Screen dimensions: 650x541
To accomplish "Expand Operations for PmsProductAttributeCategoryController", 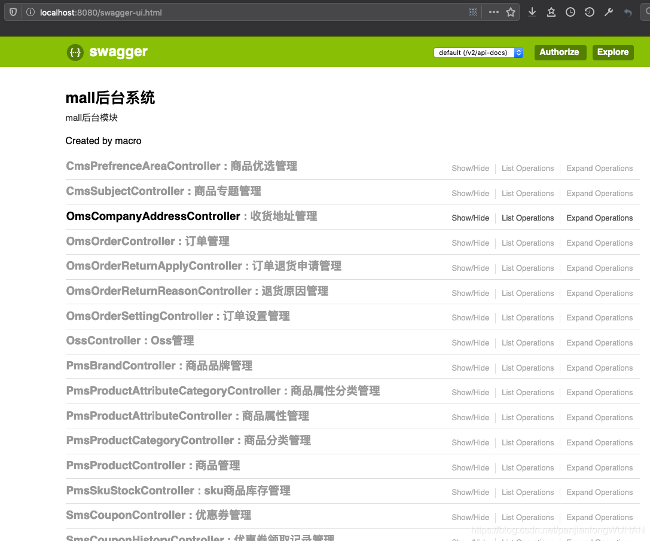I will (x=599, y=393).
